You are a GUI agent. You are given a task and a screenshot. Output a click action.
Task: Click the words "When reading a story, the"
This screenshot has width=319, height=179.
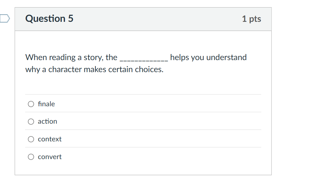(x=71, y=58)
